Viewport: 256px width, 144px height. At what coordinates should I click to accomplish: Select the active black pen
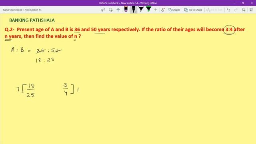(x=133, y=10)
